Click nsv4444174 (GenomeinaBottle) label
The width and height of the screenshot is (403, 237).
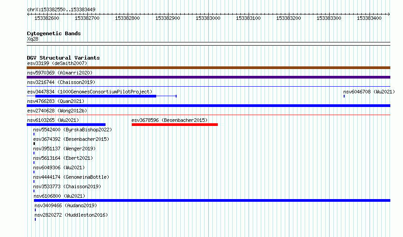(x=71, y=177)
